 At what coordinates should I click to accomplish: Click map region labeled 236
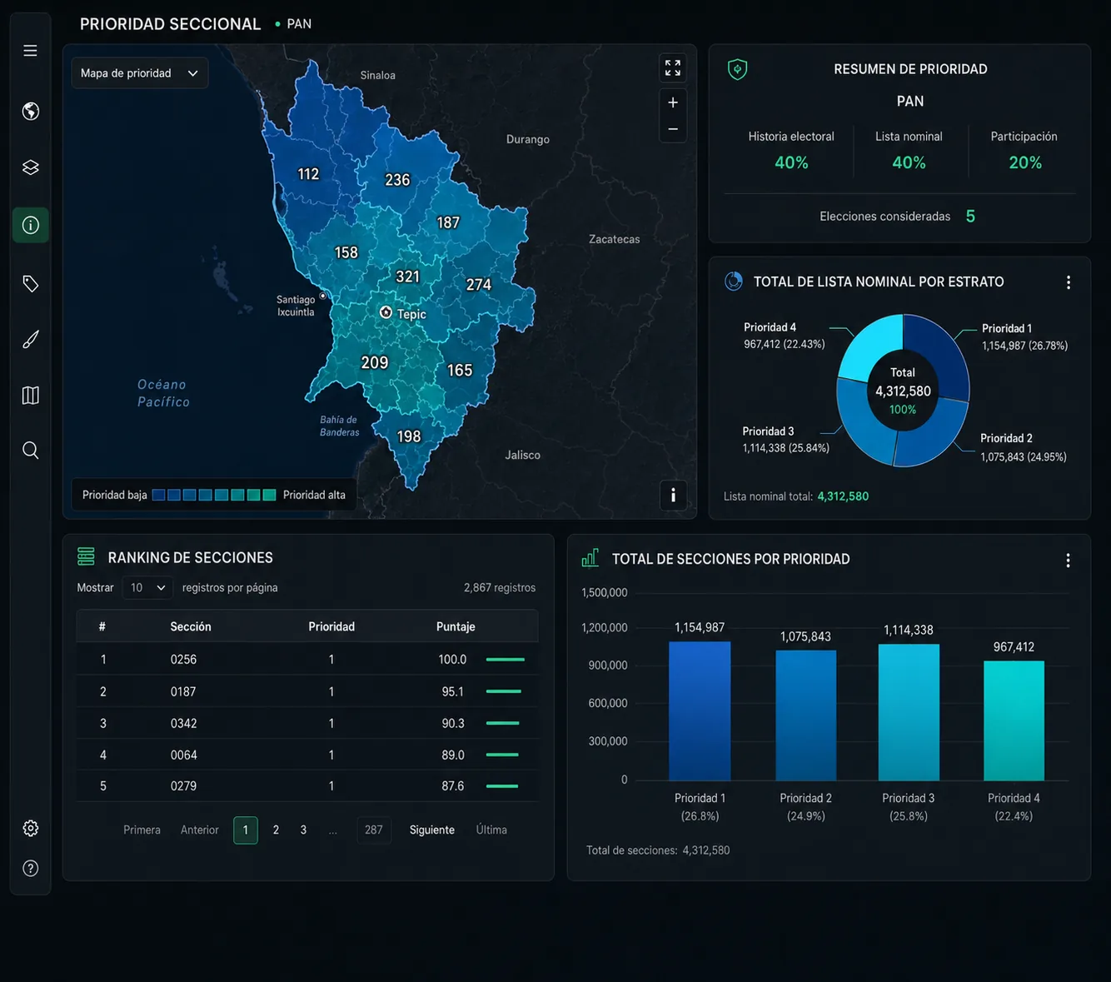397,180
